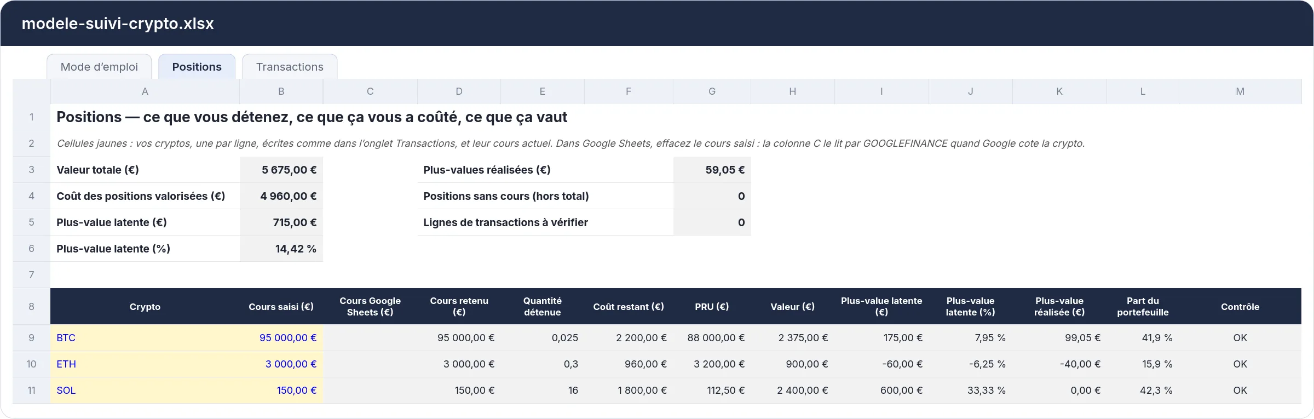
Task: Click the Contrôle header cell
Action: point(1240,307)
